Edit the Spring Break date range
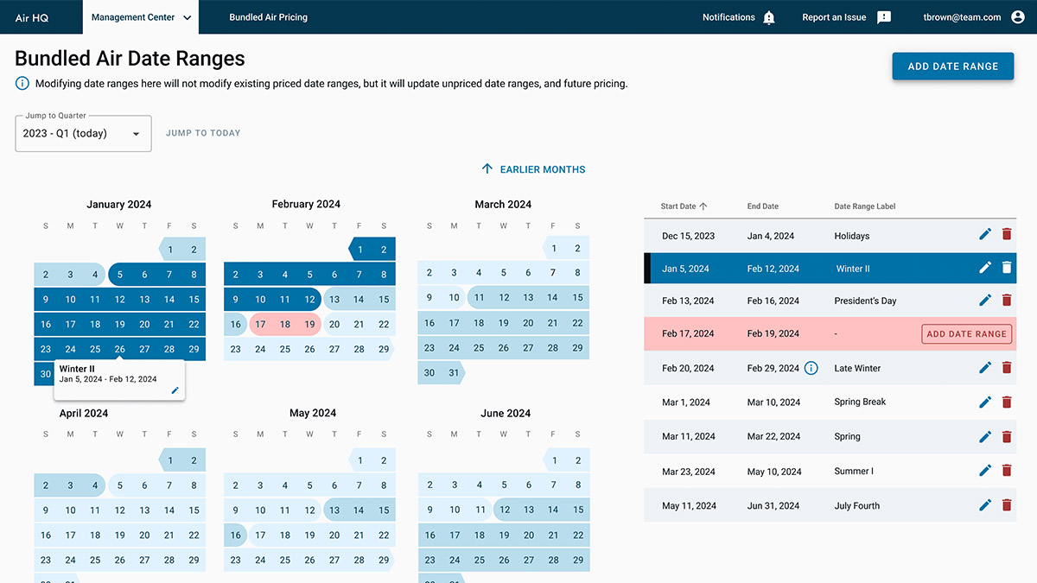 pyautogui.click(x=985, y=402)
